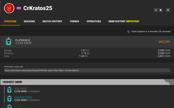Click the Void Edge rank badge
Image resolution: width=174 pixels, height=108 pixels.
pyautogui.click(x=9, y=90)
